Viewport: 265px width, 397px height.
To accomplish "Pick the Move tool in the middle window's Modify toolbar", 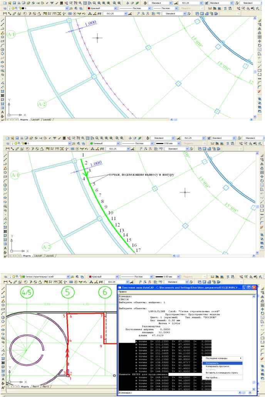I will pyautogui.click(x=262, y=177).
